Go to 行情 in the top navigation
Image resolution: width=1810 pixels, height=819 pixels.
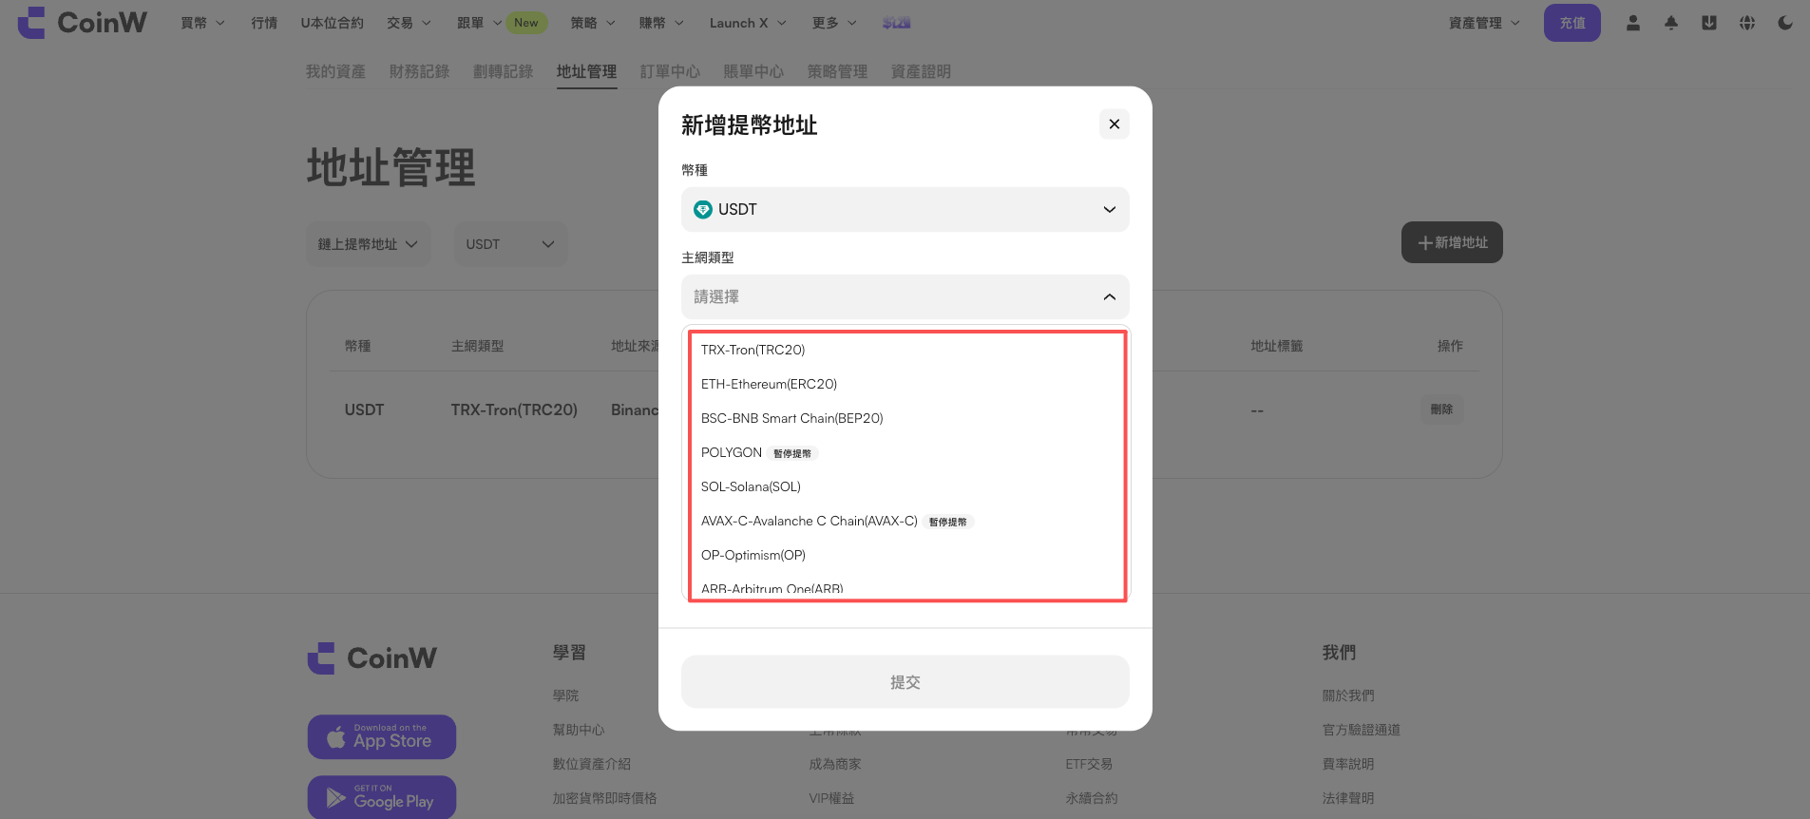point(264,23)
